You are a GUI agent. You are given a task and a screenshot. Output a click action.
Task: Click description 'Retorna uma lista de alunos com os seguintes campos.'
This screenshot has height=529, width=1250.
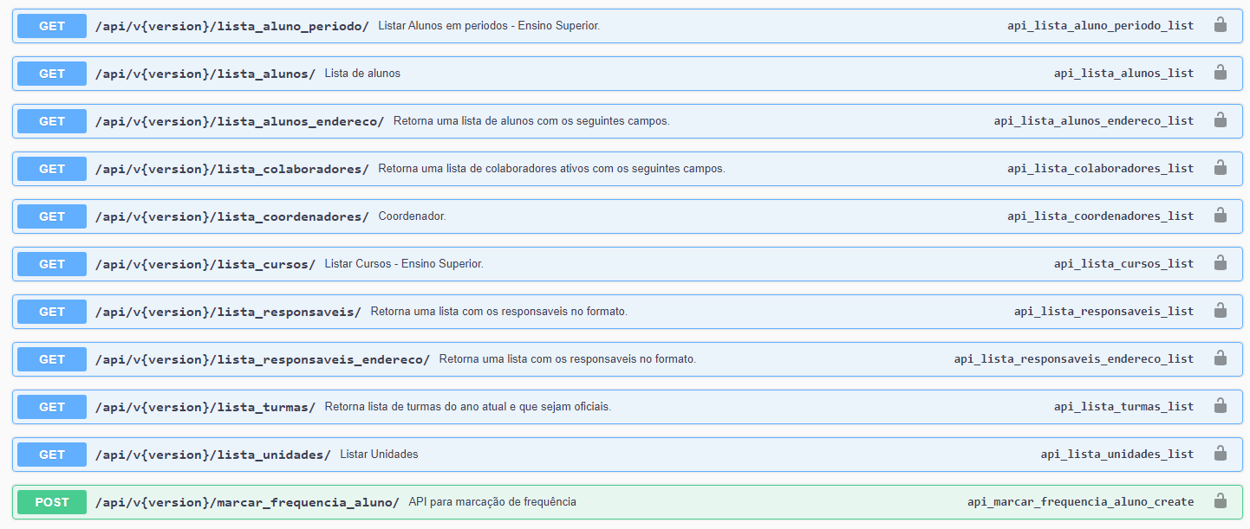531,121
